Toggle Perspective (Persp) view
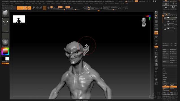The image size is (180, 101). [156, 33]
